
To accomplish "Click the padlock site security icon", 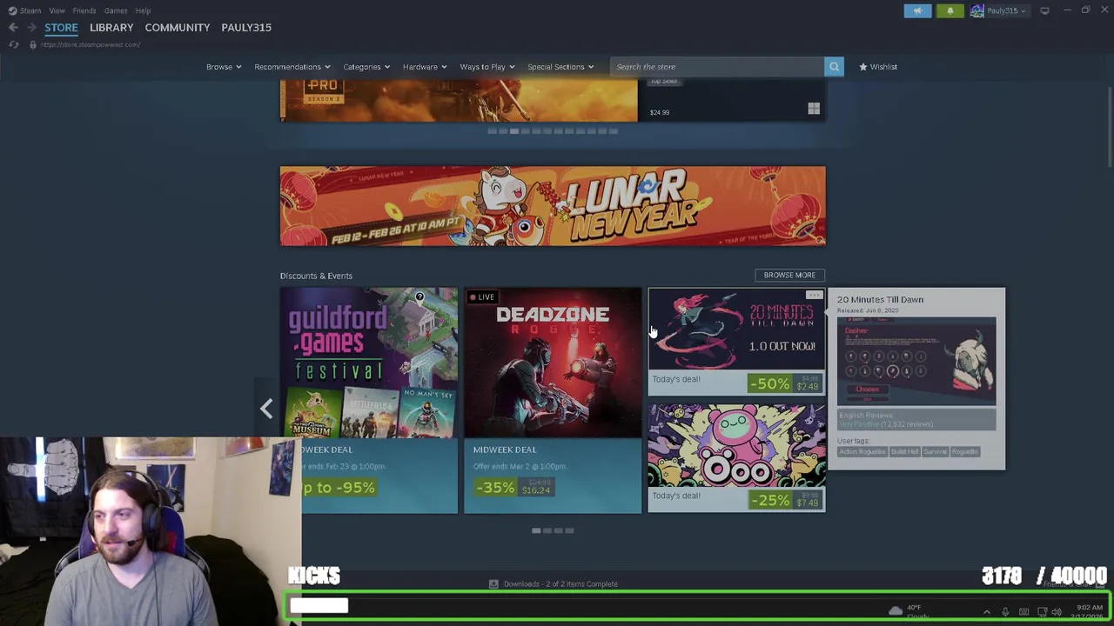I will [x=32, y=44].
